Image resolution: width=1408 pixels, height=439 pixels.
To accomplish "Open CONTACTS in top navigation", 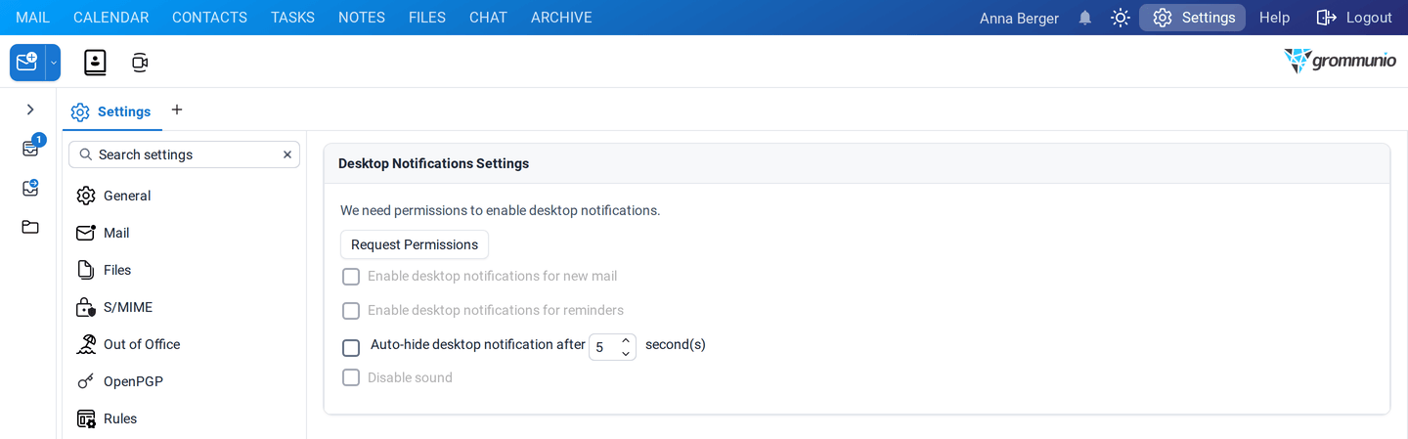I will point(209,18).
